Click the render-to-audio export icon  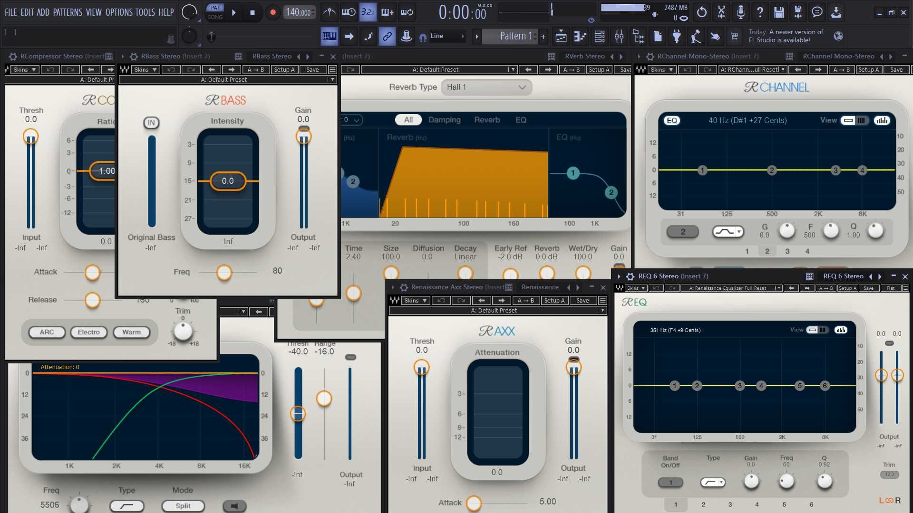coord(798,12)
